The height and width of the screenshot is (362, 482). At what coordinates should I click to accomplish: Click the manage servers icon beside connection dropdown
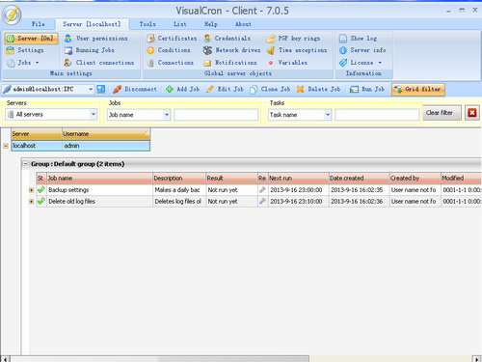tap(101, 89)
